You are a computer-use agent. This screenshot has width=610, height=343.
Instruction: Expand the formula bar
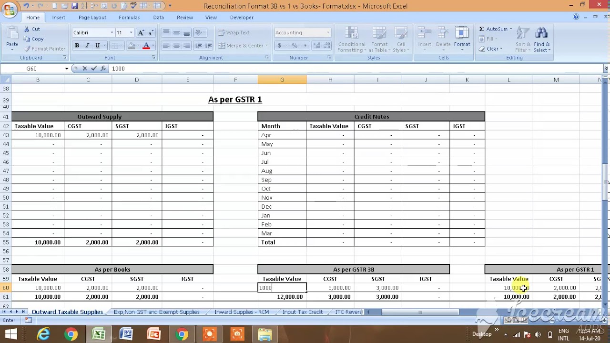coord(606,69)
